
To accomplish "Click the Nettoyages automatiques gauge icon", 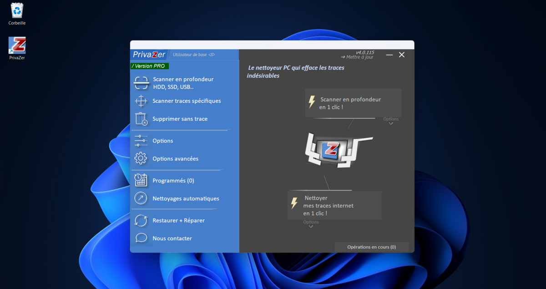I will pyautogui.click(x=142, y=198).
